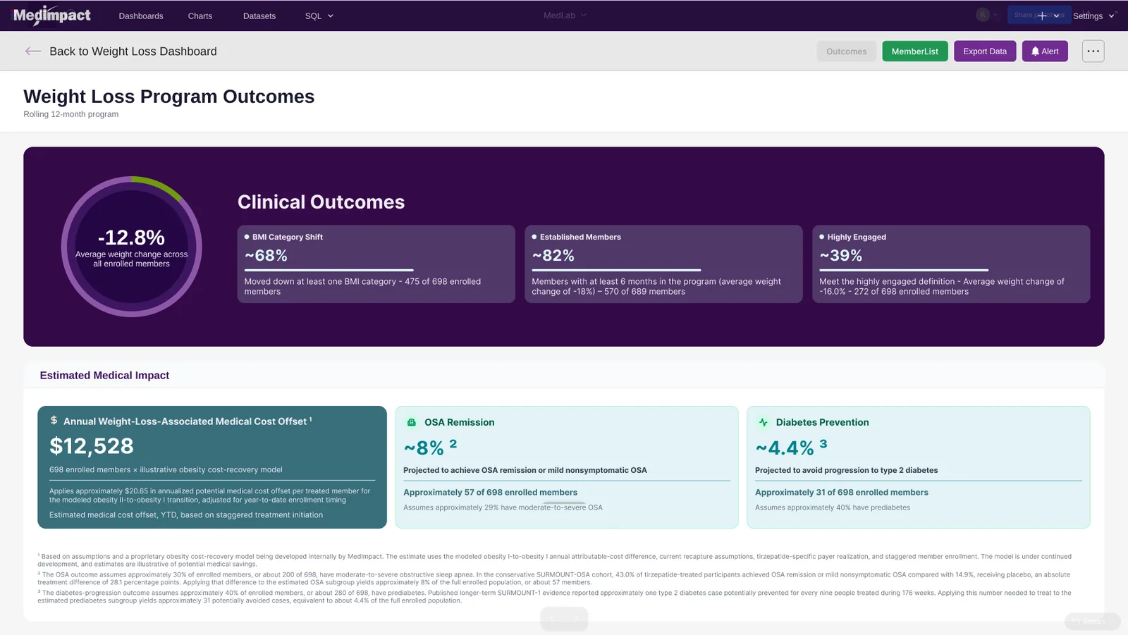Screen dimensions: 1128x635
Task: Switch to the Outcomes view
Action: 847,51
